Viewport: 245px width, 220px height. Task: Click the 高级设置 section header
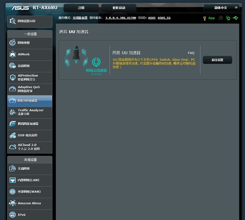coord(30,160)
